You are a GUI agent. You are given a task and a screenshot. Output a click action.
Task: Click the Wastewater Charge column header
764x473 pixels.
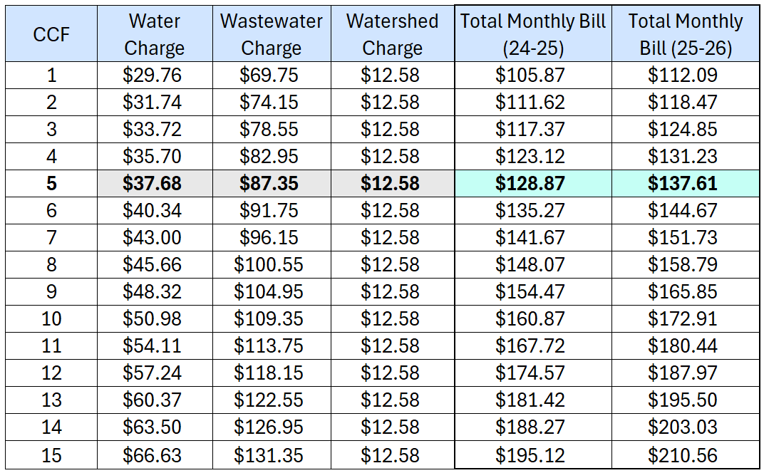[271, 34]
